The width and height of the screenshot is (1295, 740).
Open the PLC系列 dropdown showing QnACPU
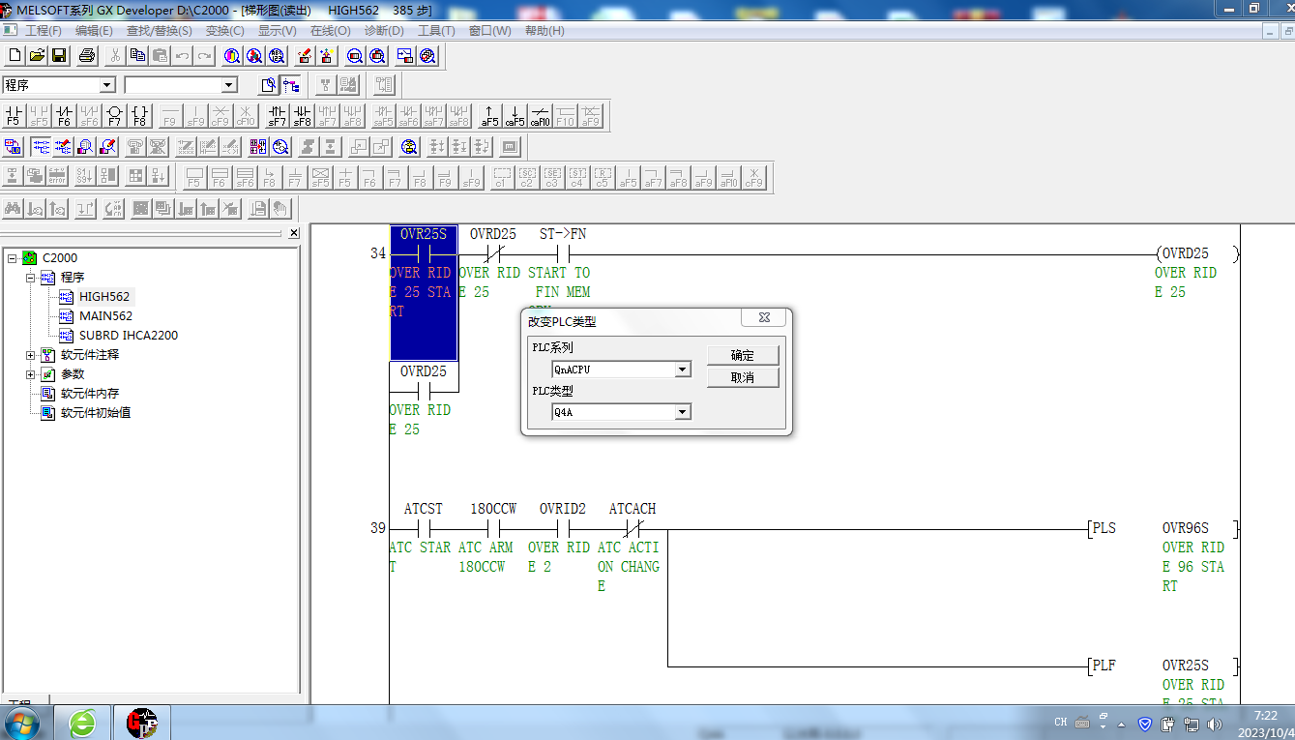[x=683, y=370]
